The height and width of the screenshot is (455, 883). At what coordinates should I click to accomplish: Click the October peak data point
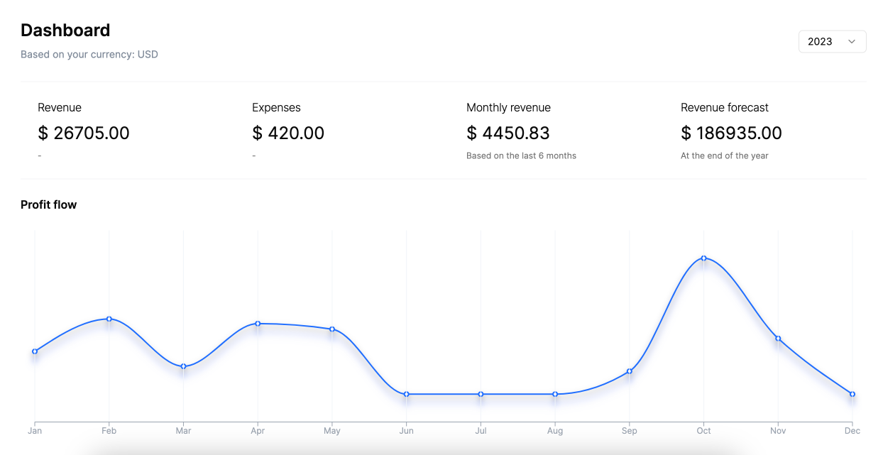703,258
